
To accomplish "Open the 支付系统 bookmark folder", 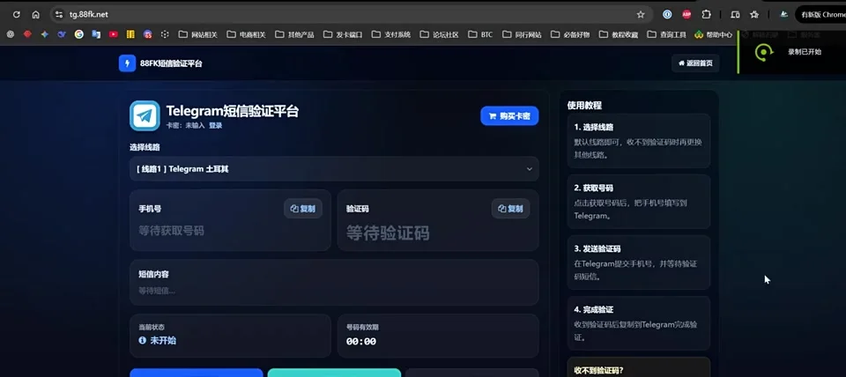I will (x=391, y=34).
